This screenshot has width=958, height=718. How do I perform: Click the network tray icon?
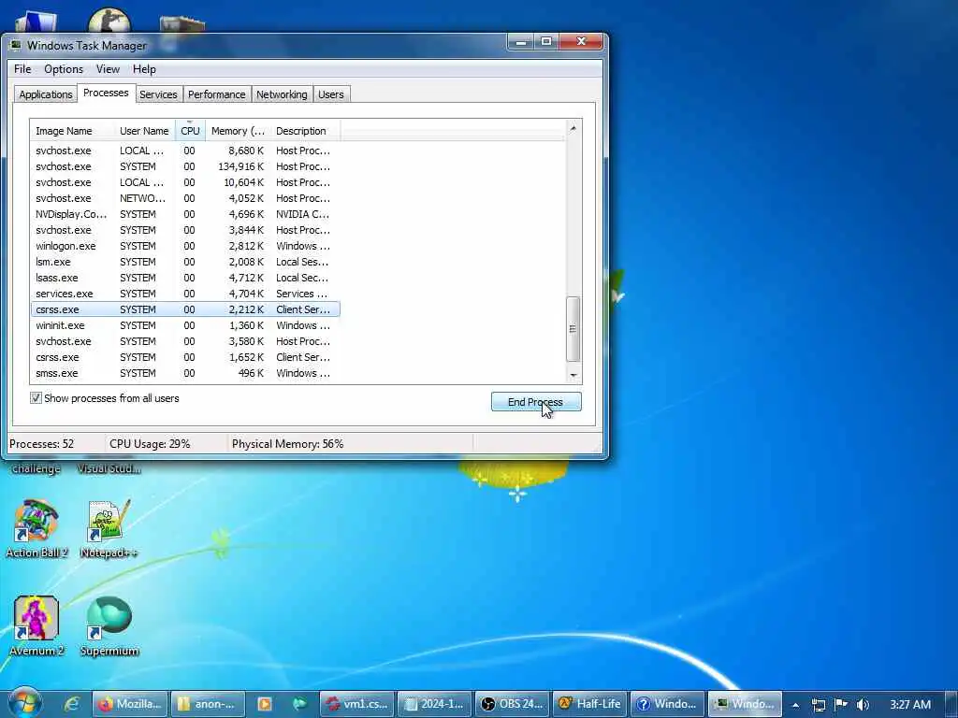(x=819, y=705)
